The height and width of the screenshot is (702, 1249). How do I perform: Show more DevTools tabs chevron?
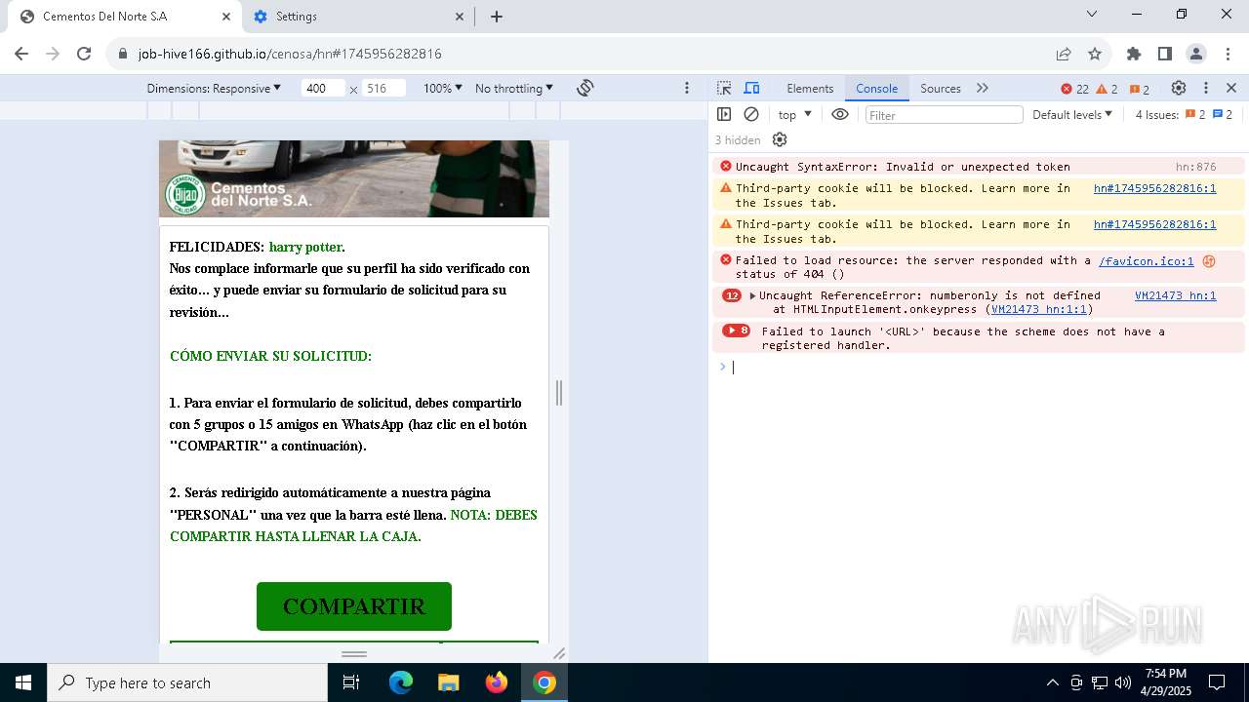(x=983, y=88)
